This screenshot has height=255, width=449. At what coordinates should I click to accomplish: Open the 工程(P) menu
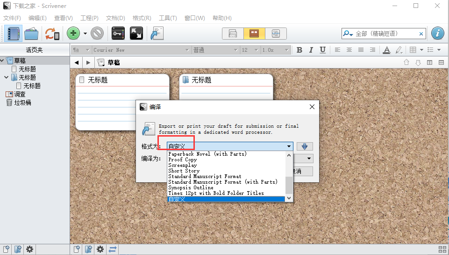coord(89,18)
